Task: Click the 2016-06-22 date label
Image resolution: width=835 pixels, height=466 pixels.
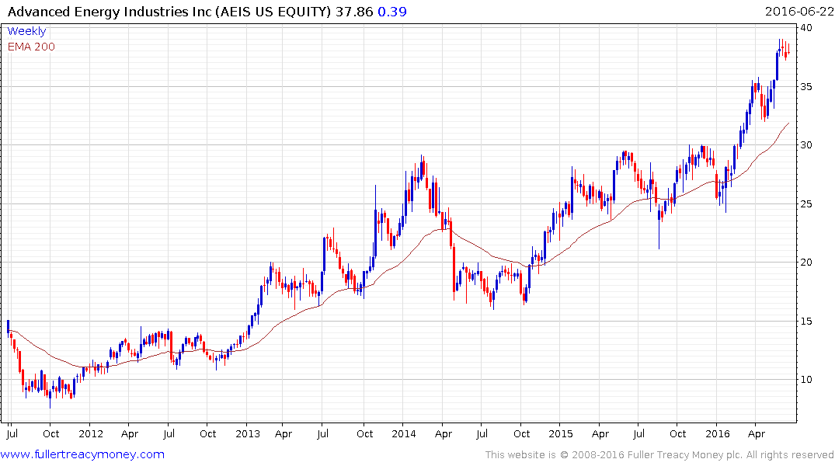Action: [798, 11]
